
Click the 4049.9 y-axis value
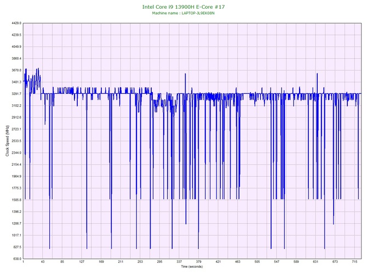16,47
